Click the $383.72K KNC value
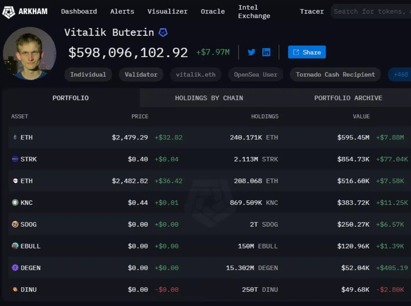This screenshot has width=411, height=306. tap(353, 202)
